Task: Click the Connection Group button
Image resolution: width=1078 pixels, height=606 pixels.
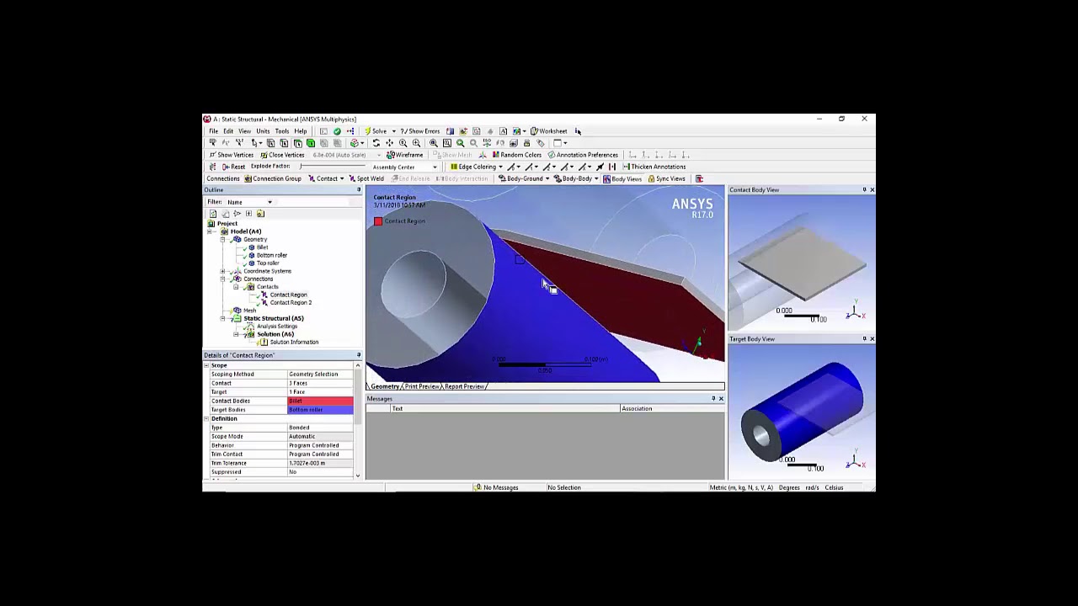Action: coord(273,178)
